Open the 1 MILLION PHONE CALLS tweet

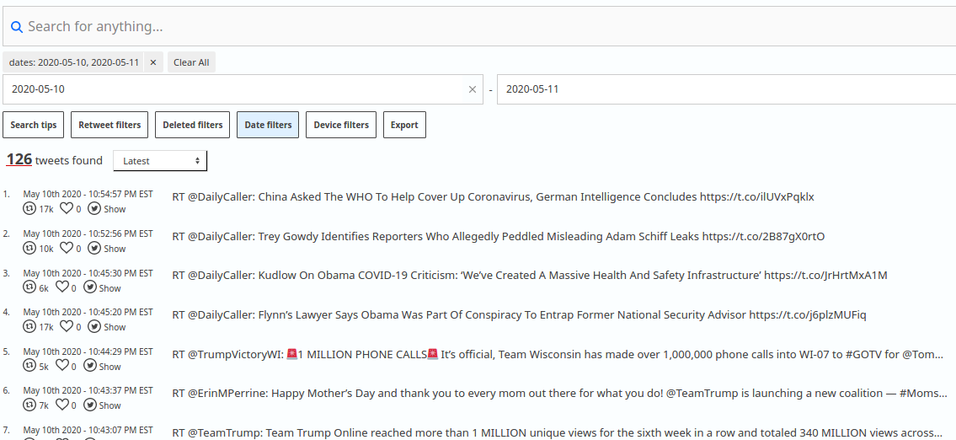[559, 354]
